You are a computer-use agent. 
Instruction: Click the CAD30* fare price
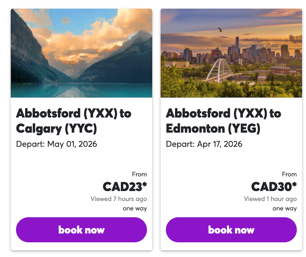(274, 187)
